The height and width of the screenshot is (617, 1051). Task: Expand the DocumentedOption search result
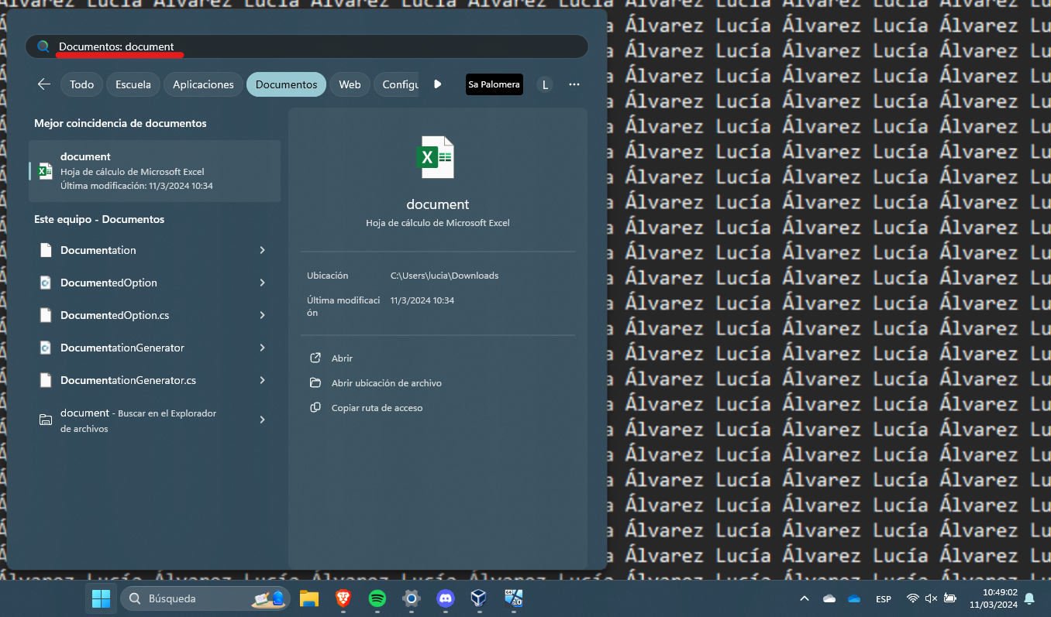pyautogui.click(x=262, y=283)
